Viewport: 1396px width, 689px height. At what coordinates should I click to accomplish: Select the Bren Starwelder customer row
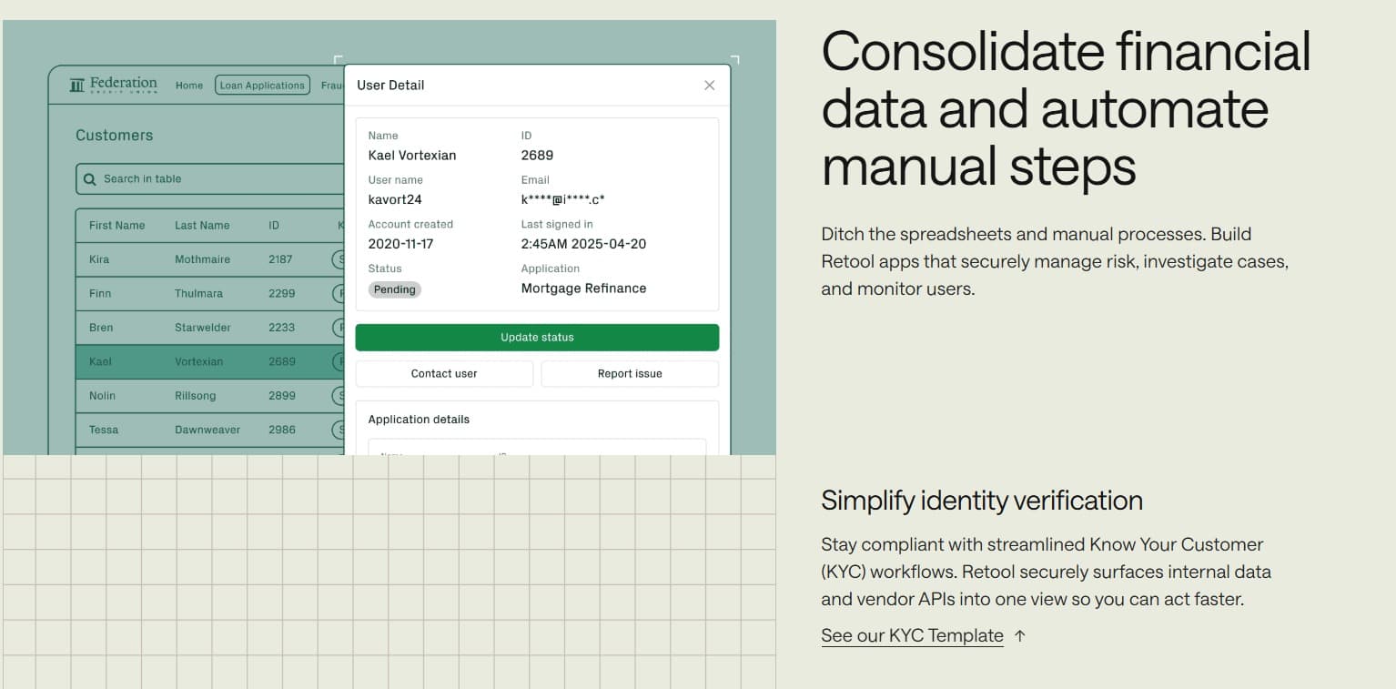pos(209,328)
